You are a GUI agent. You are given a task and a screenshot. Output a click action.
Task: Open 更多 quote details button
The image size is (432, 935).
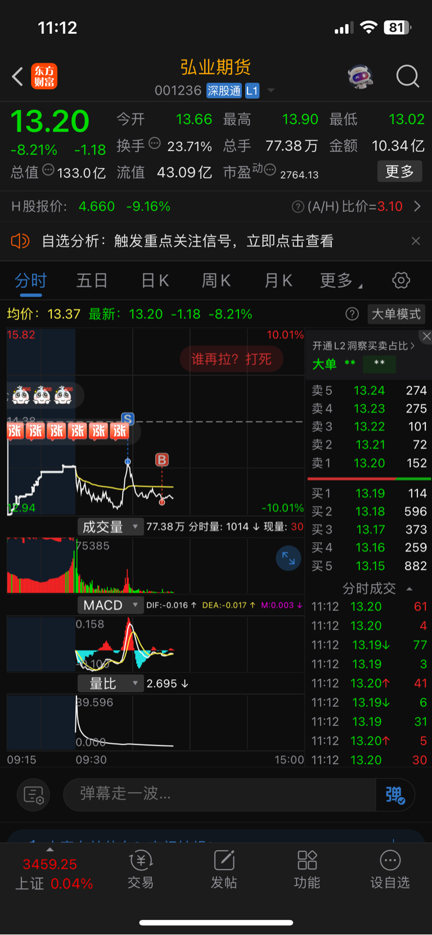point(399,171)
